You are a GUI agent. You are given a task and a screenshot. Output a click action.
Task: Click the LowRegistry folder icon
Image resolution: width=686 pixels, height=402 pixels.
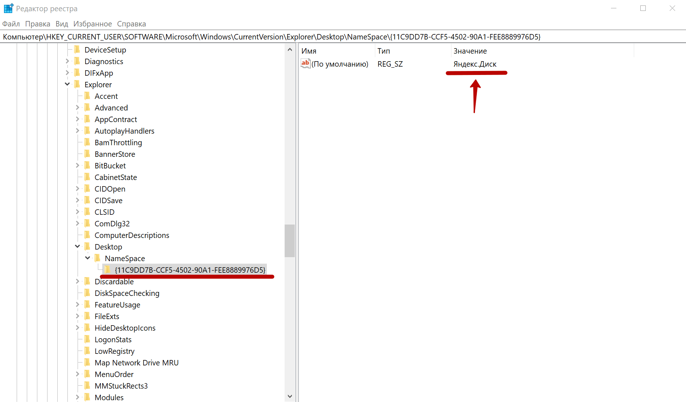pos(87,351)
